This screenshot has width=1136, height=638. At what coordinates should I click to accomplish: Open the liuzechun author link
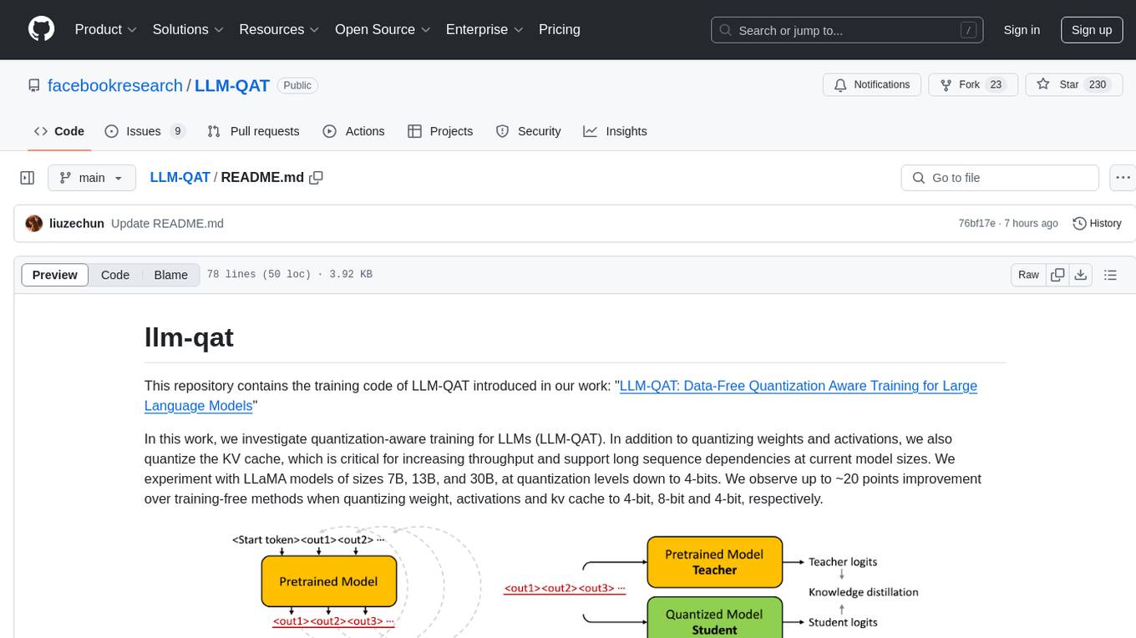click(76, 224)
